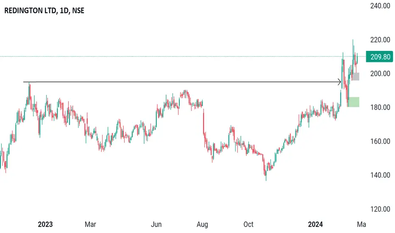This screenshot has height=233, width=395.
Task: Click the 240.00 price axis label
Action: pyautogui.click(x=380, y=6)
